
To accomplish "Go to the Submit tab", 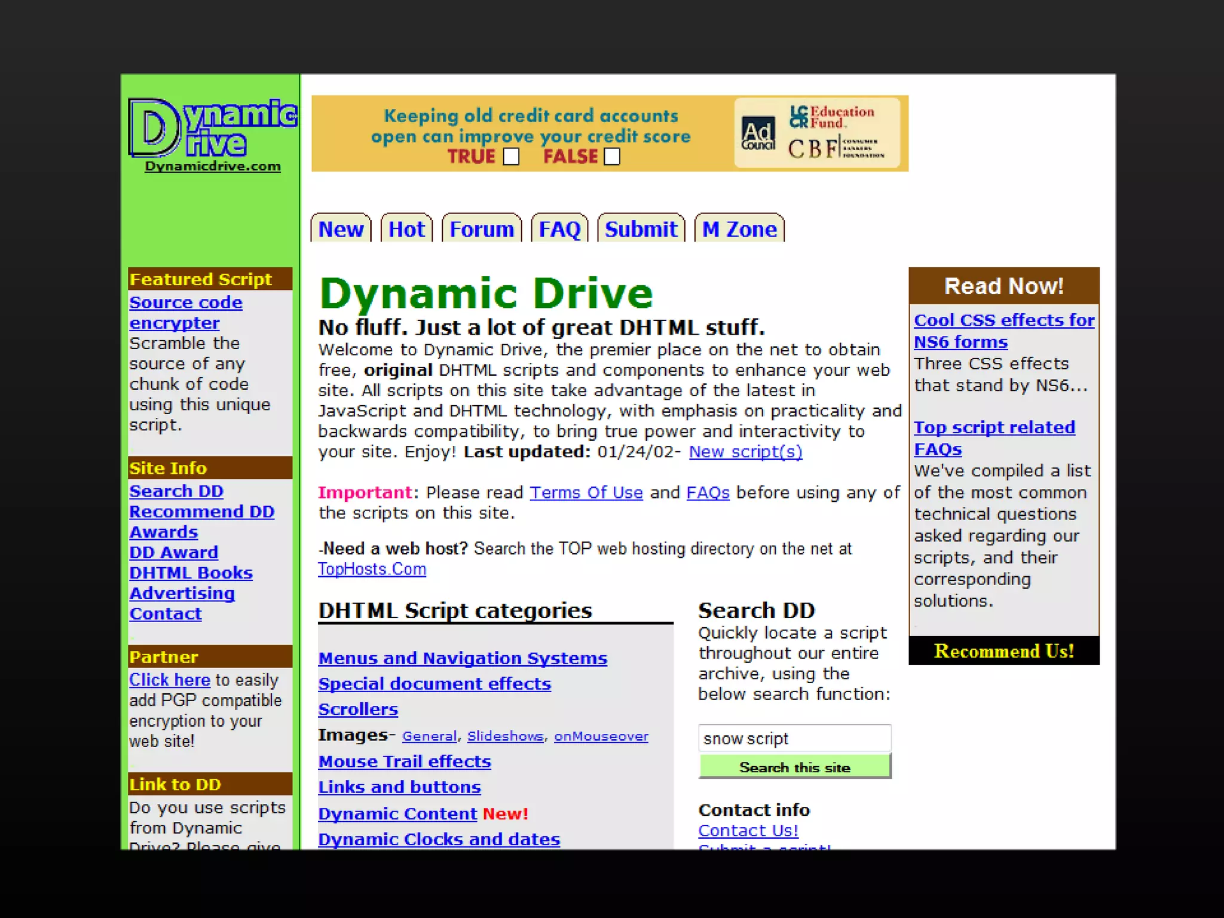I will pyautogui.click(x=641, y=229).
